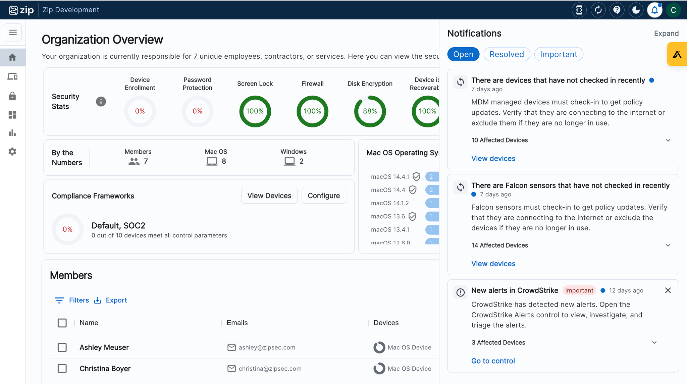Viewport: 687px width, 384px height.
Task: Go to the Home sidebar icon
Action: tap(12, 57)
